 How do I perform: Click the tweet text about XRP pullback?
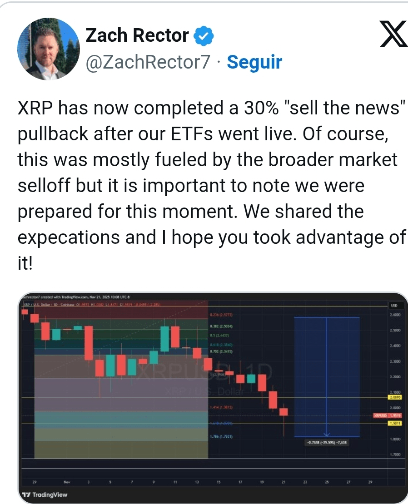[x=211, y=186]
